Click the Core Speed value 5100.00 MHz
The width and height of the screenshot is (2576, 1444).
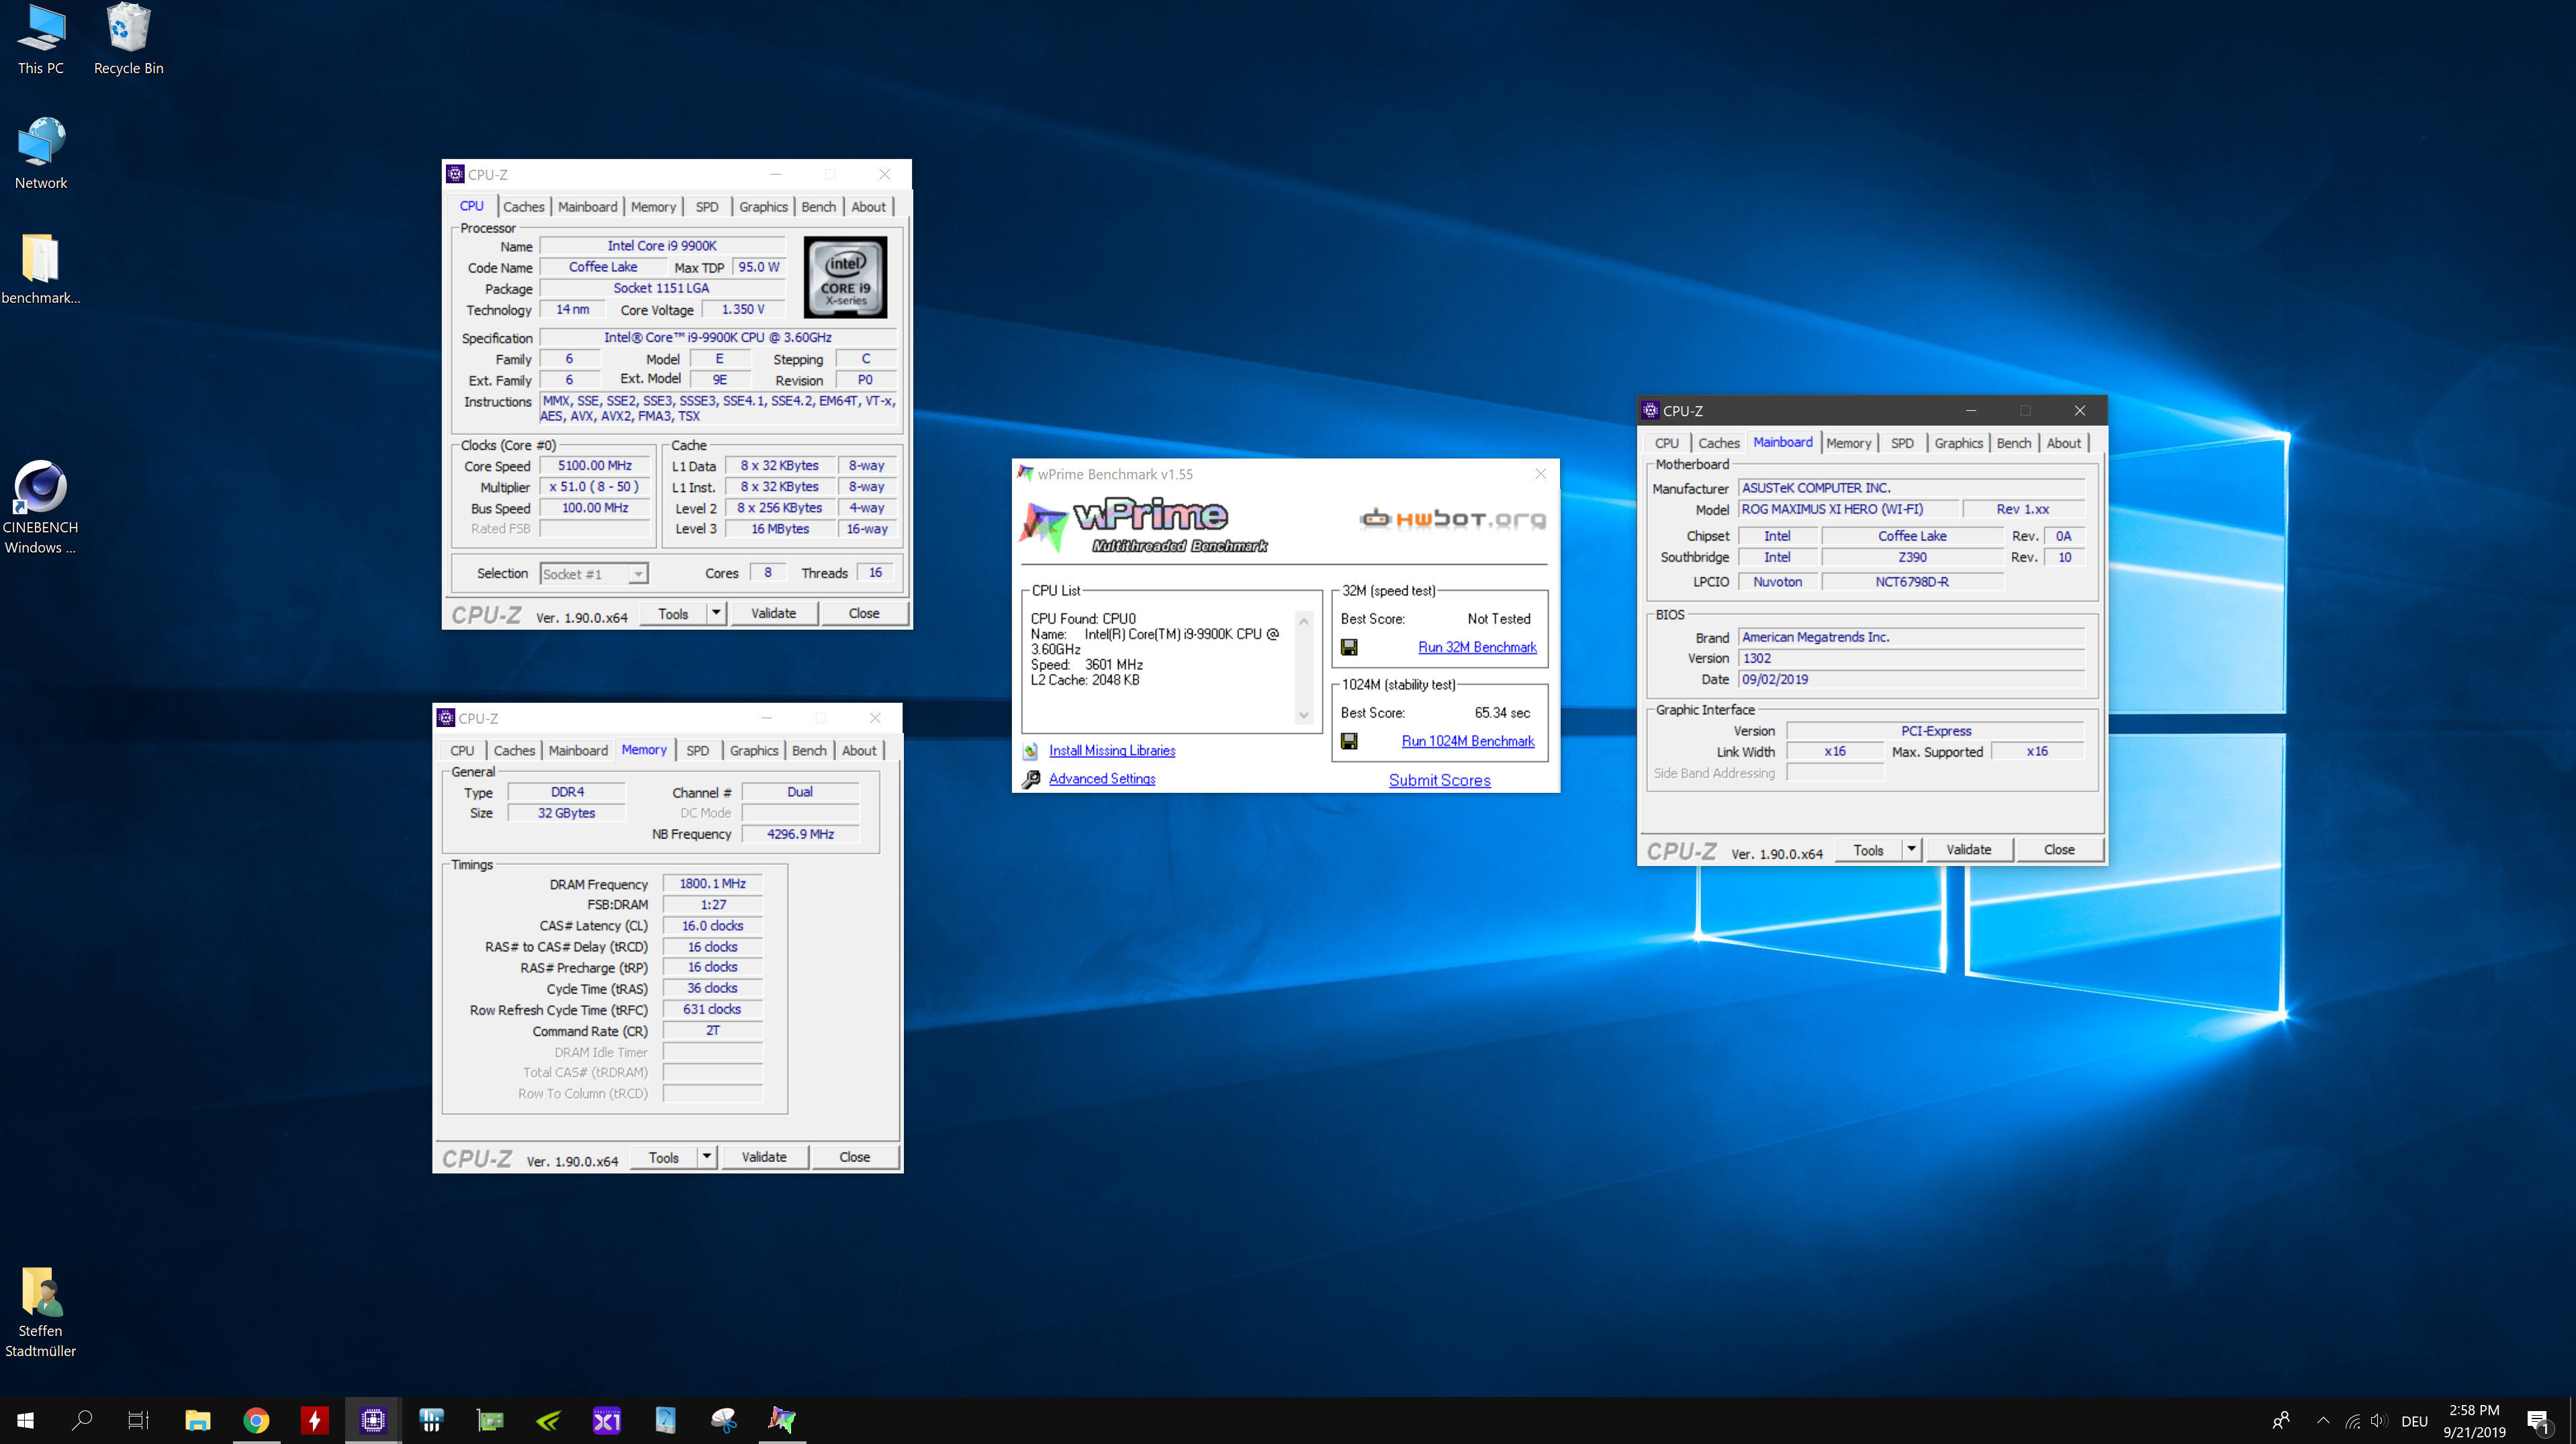point(595,466)
